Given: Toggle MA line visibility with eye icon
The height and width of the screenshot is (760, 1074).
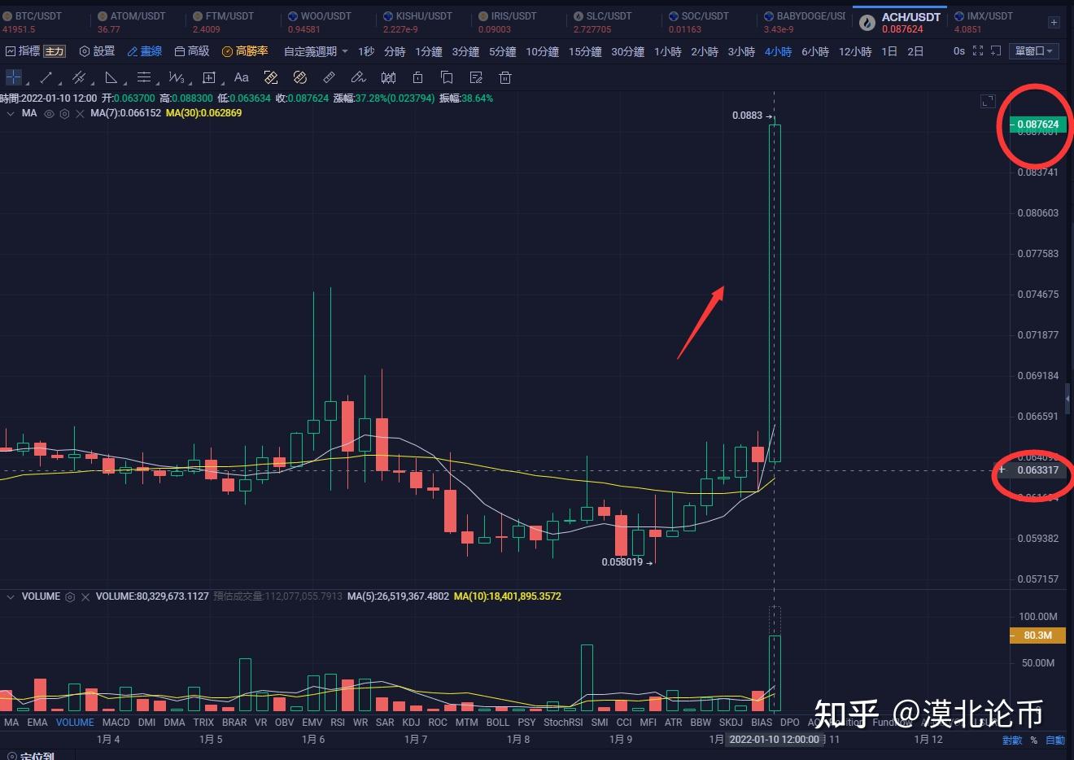Looking at the screenshot, I should [x=48, y=113].
